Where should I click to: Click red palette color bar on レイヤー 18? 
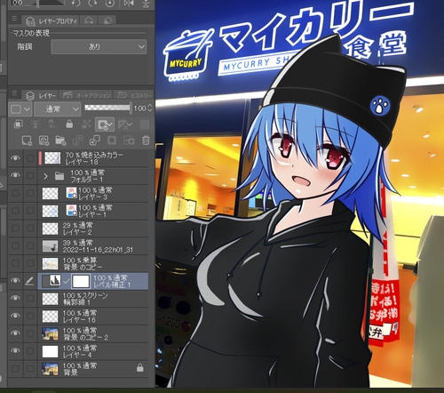tap(40, 158)
